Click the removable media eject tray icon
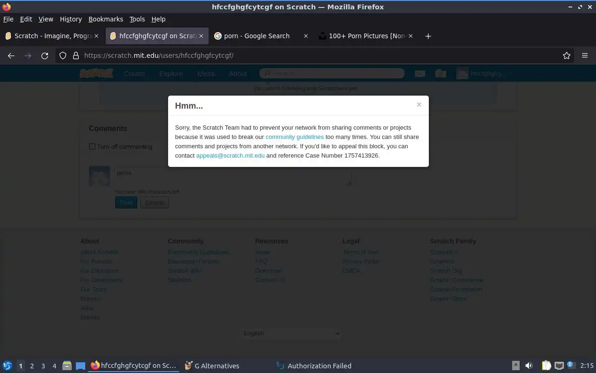 click(x=516, y=366)
